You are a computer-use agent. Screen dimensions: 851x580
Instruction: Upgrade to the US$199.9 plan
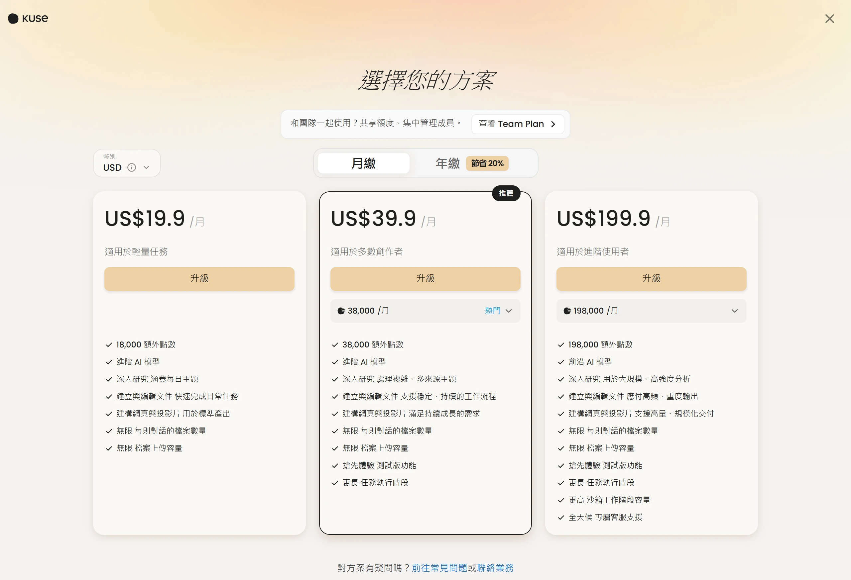pos(651,279)
